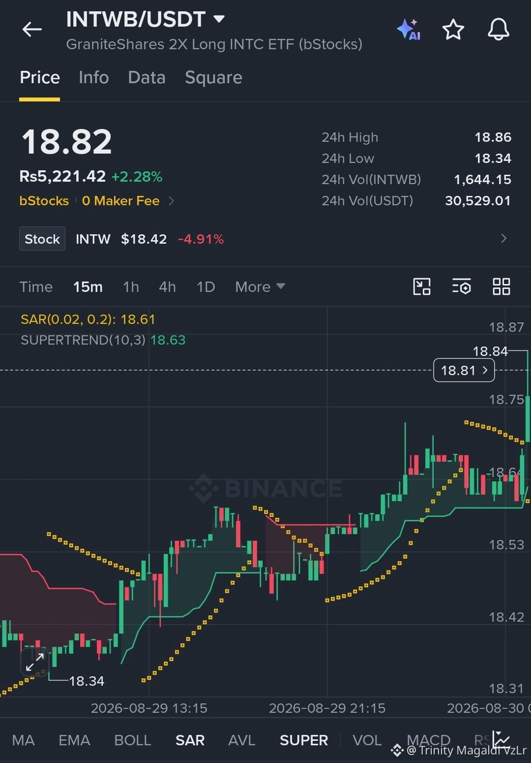Tap the -4.91% stock change value

pyautogui.click(x=201, y=239)
